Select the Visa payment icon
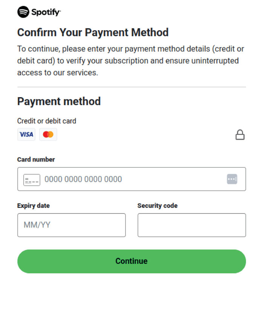Image resolution: width=264 pixels, height=320 pixels. coord(26,134)
